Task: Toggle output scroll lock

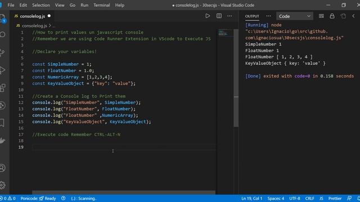Action: point(332,16)
